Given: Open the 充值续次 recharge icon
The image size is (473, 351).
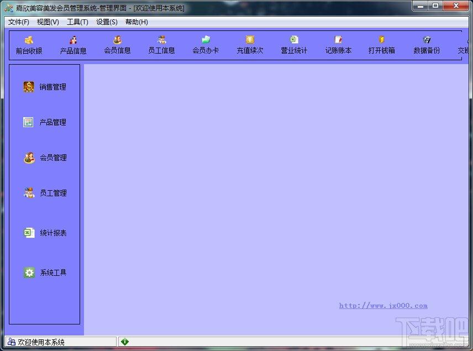Looking at the screenshot, I should coord(250,45).
